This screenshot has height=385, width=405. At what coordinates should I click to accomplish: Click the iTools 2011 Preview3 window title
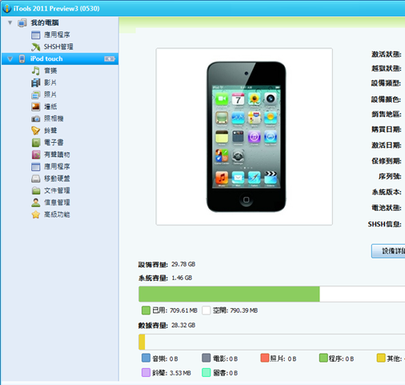point(57,9)
